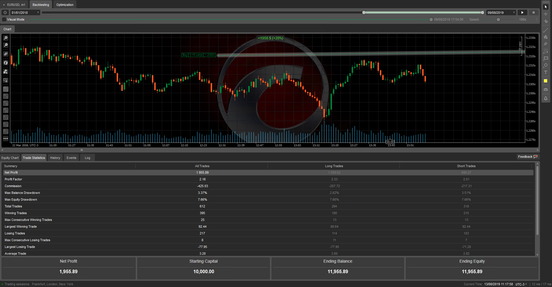This screenshot has width=552, height=287.
Task: Change the candlestick chart type
Action: coord(6,54)
